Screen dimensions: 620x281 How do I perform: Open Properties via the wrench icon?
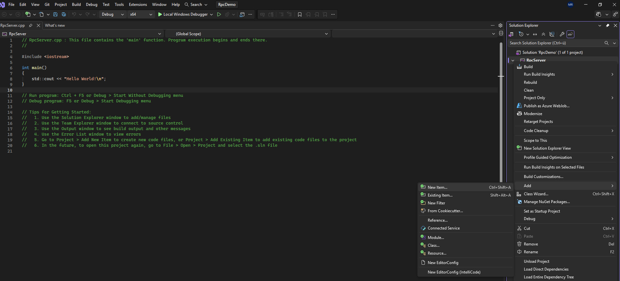point(562,34)
